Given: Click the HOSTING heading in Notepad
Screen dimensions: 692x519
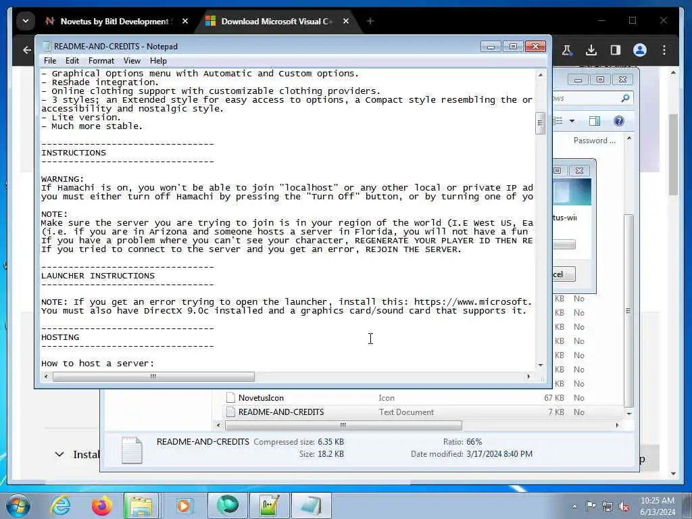Looking at the screenshot, I should [60, 337].
